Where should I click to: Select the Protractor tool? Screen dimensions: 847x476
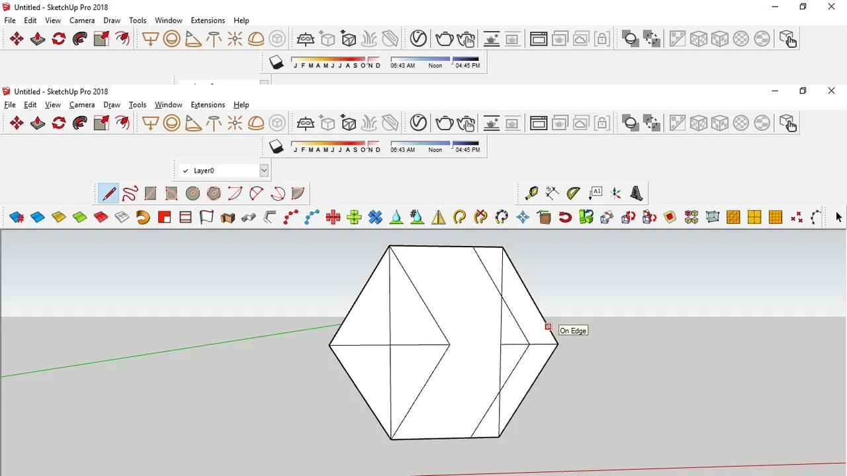pos(574,194)
